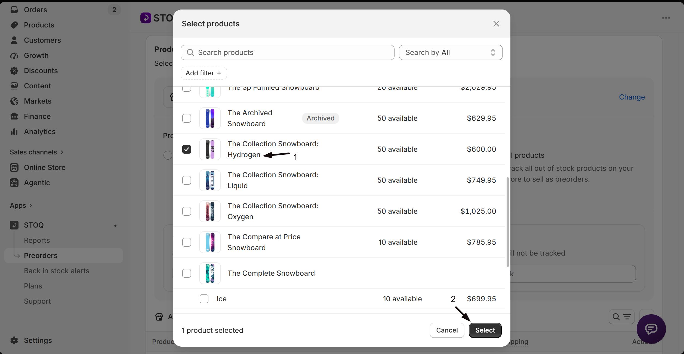Click the Cancel button
The width and height of the screenshot is (684, 354).
point(447,330)
